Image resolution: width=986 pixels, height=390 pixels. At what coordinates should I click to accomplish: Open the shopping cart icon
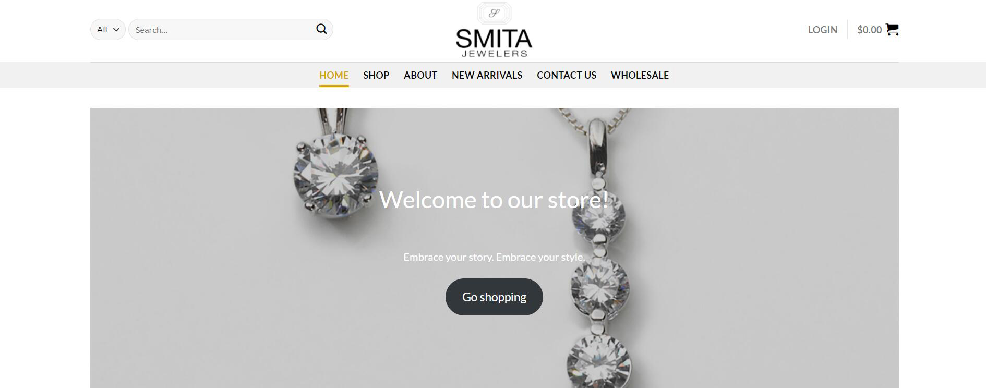click(x=892, y=29)
